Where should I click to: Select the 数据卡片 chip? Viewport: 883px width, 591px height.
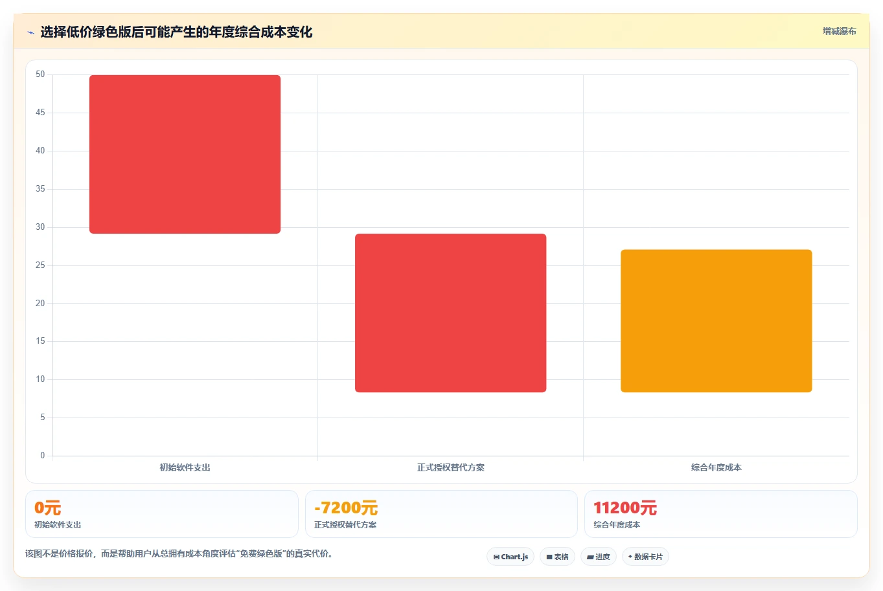645,557
